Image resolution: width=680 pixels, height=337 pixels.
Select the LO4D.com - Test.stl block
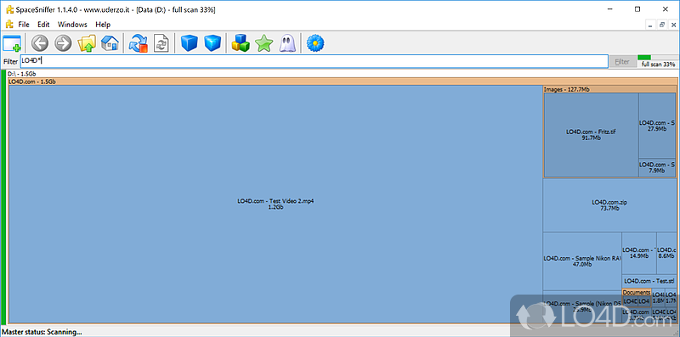point(649,281)
